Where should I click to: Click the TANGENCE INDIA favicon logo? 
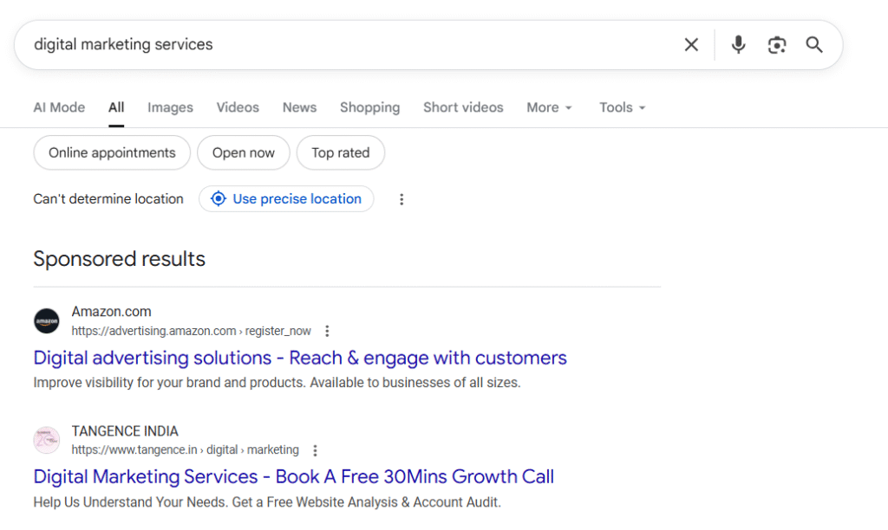point(47,440)
